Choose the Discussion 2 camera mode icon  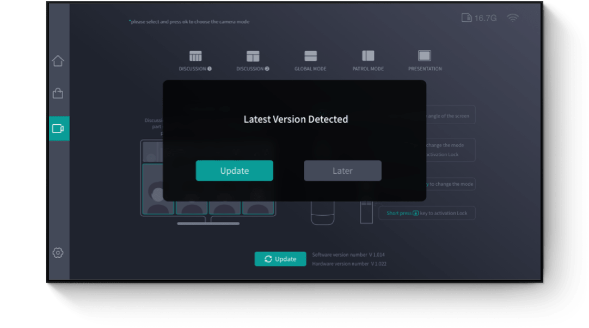click(253, 56)
